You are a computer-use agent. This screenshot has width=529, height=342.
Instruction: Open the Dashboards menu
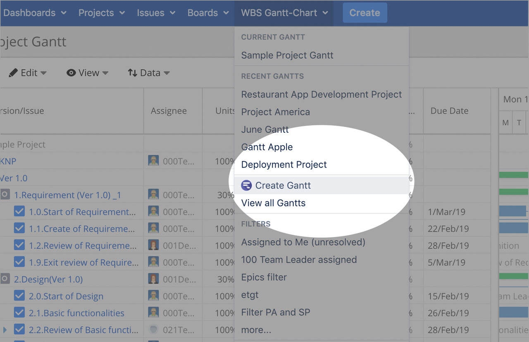29,13
